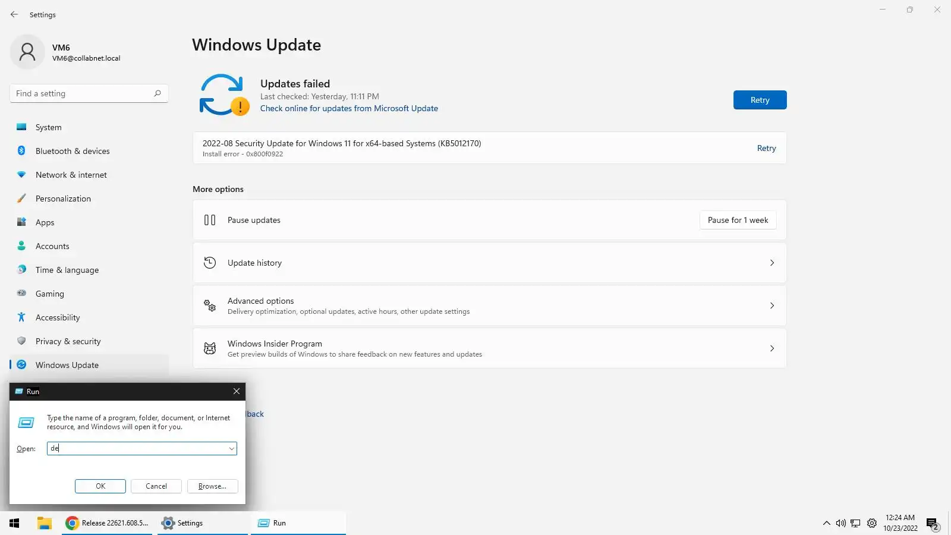Switch to Settings taskbar button

pos(203,523)
